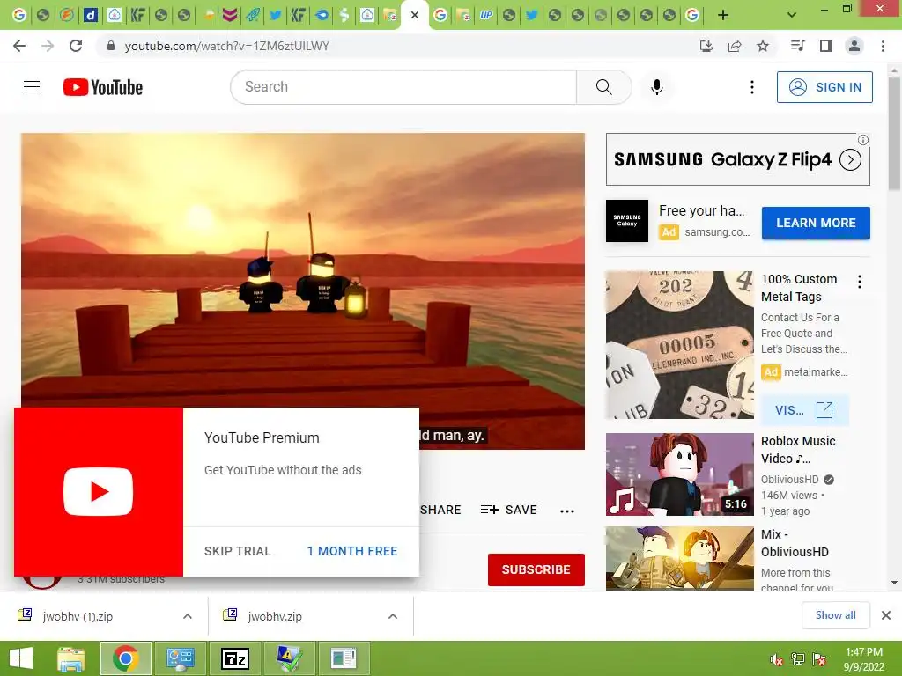This screenshot has width=902, height=676.
Task: Click the red YouTube Premium play logo
Action: click(x=99, y=492)
